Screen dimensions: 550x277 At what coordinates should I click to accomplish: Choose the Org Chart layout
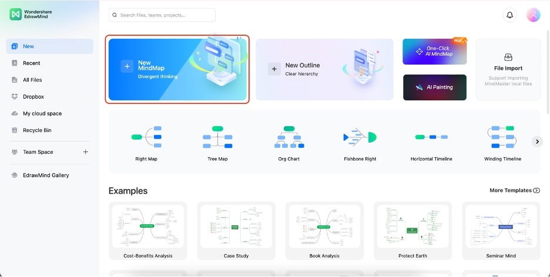[x=289, y=144]
